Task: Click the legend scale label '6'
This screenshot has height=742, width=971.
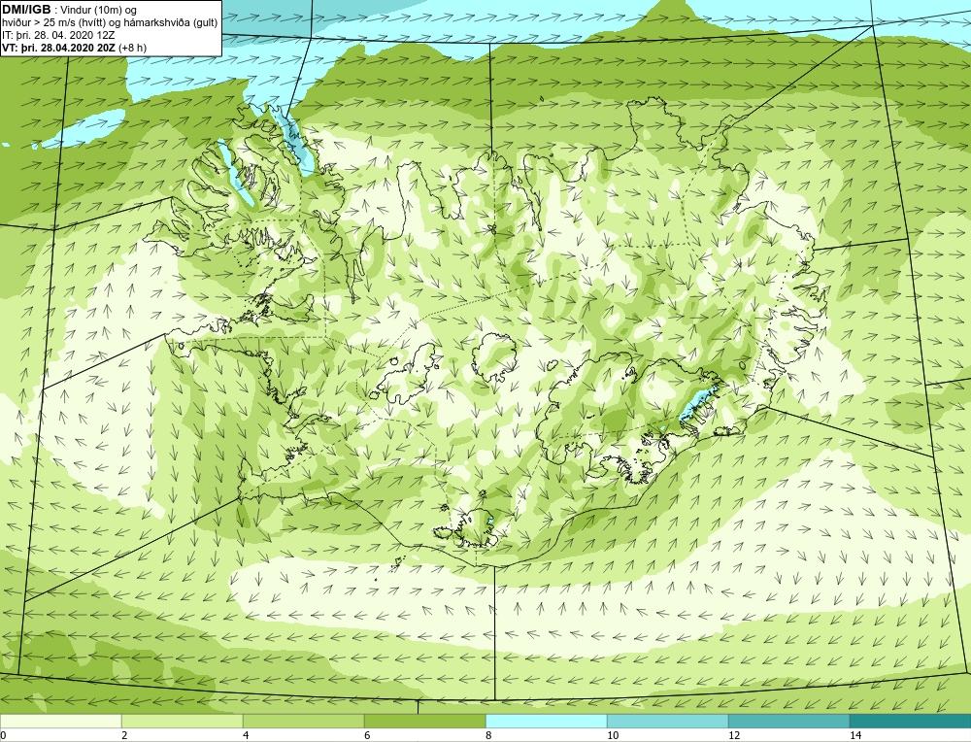Action: coord(367,735)
